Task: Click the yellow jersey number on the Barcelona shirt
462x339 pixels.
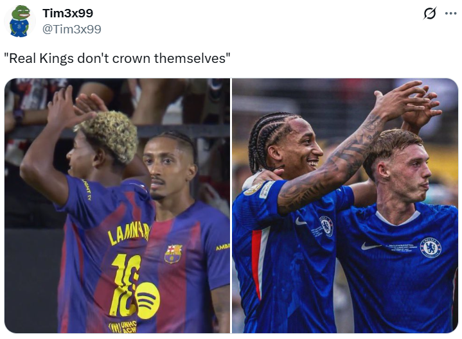Action: [125, 285]
